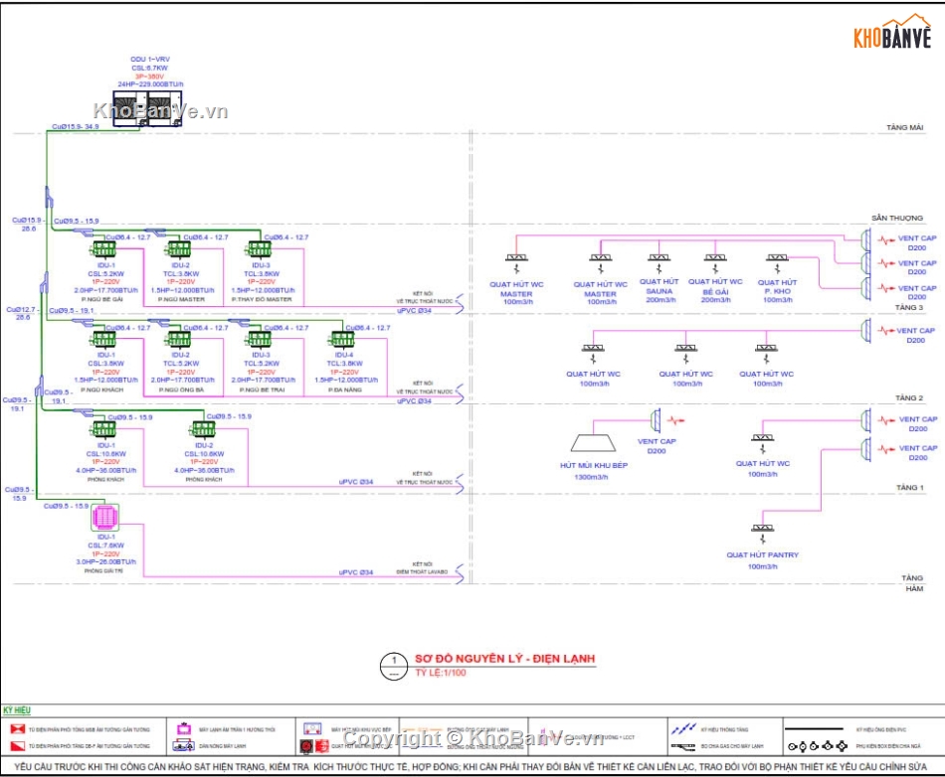The image size is (945, 777).
Task: Click the ODU 1-VRV specification text
Action: pyautogui.click(x=150, y=72)
